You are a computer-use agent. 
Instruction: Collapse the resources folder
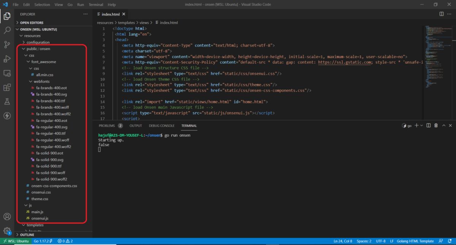click(x=53, y=36)
